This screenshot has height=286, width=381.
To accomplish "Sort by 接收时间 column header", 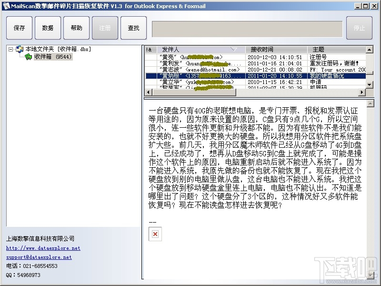I will pos(277,50).
